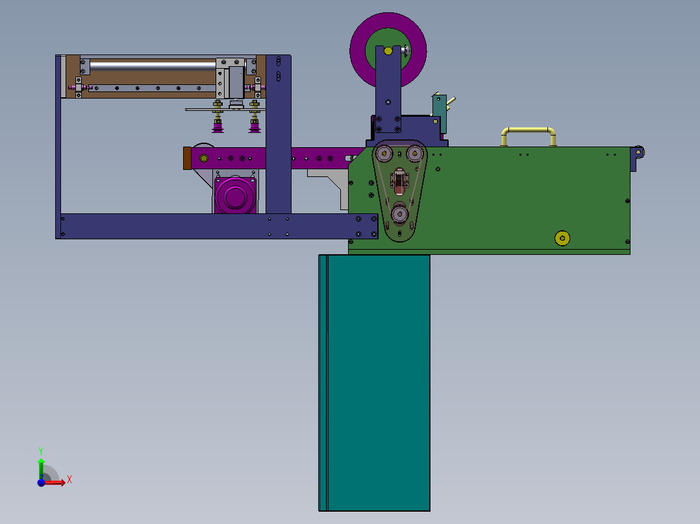Viewport: 700px width, 524px height.
Task: Select the yellow pin at the reel center
Action: (x=388, y=51)
